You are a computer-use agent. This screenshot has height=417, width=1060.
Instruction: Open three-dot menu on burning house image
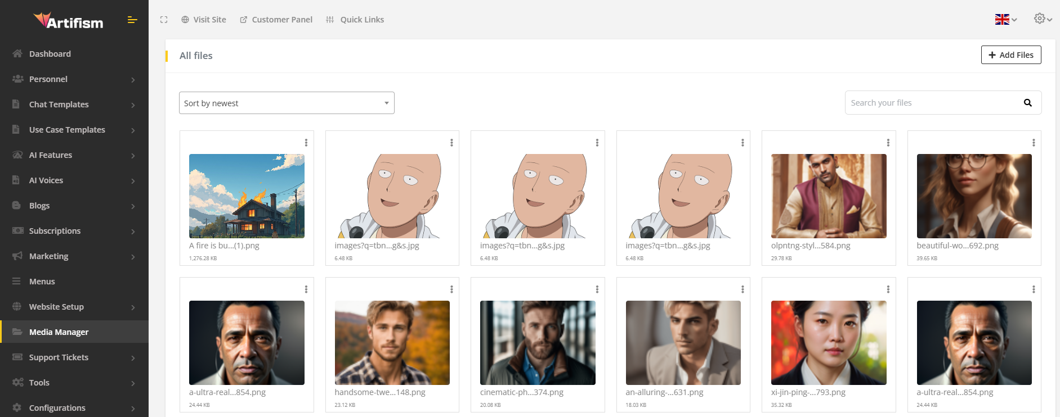(x=306, y=143)
